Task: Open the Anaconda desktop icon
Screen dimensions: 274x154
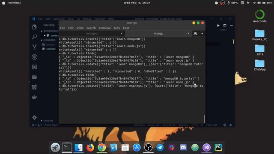Action: (260, 16)
